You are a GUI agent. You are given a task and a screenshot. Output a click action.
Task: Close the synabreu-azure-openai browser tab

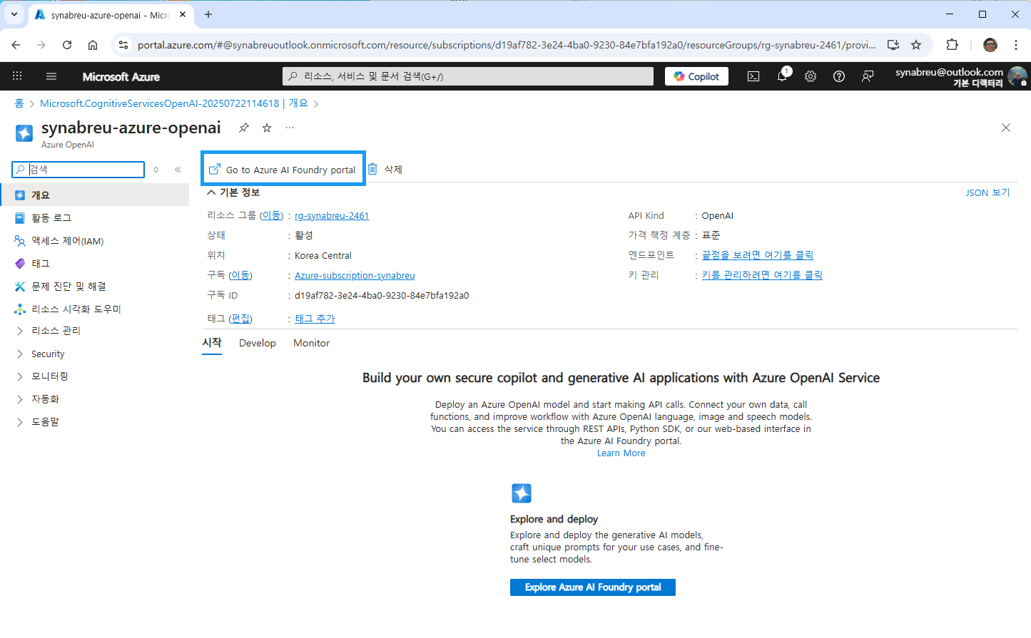(x=183, y=14)
